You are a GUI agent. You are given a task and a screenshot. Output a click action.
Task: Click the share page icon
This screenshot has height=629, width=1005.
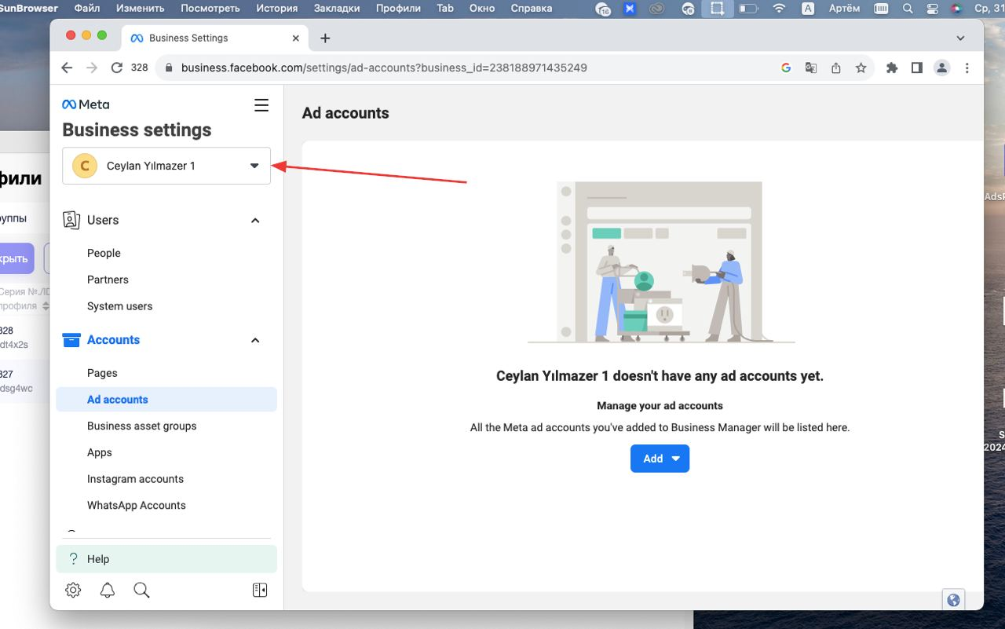pos(836,68)
